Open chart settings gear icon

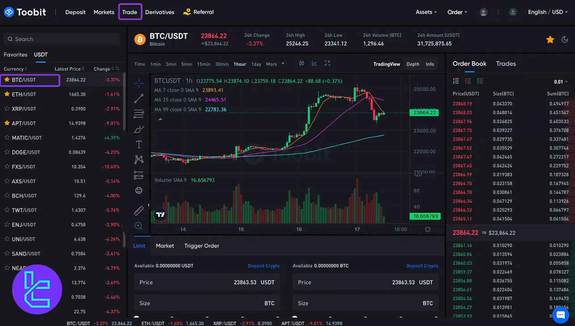click(428, 229)
